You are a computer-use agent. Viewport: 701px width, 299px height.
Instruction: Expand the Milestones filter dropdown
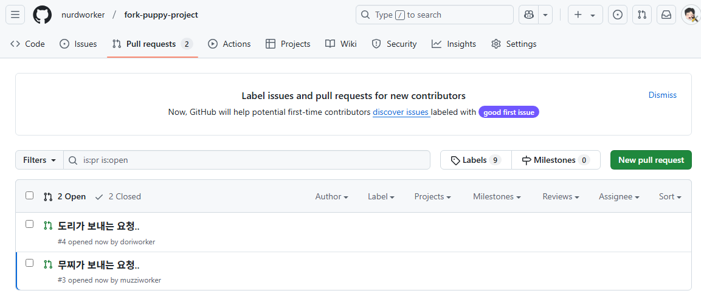pyautogui.click(x=497, y=196)
